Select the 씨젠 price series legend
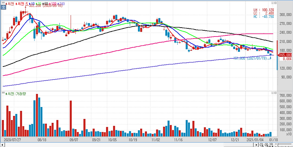293x147 pixels. pos(10,4)
